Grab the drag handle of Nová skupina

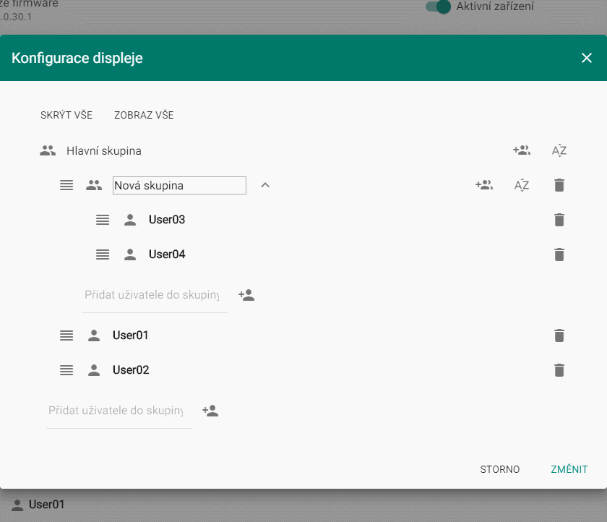66,185
